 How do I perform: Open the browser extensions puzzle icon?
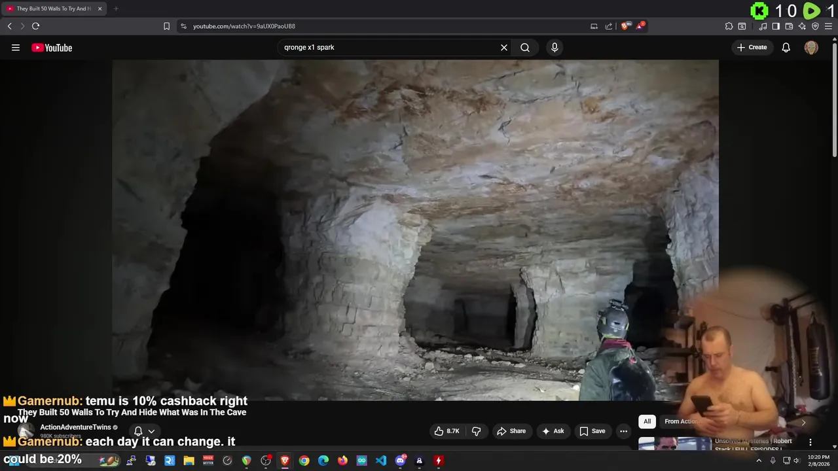coord(729,26)
